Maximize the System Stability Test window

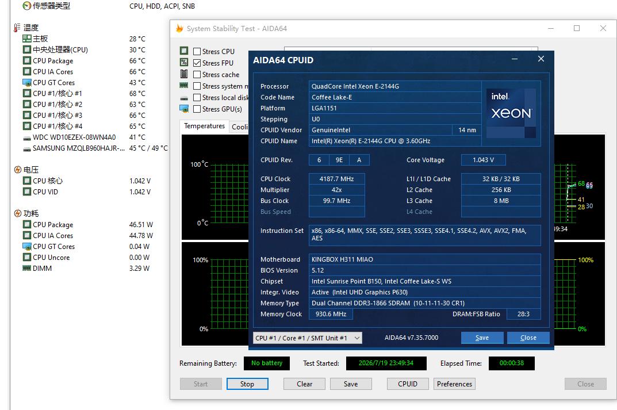pyautogui.click(x=577, y=28)
